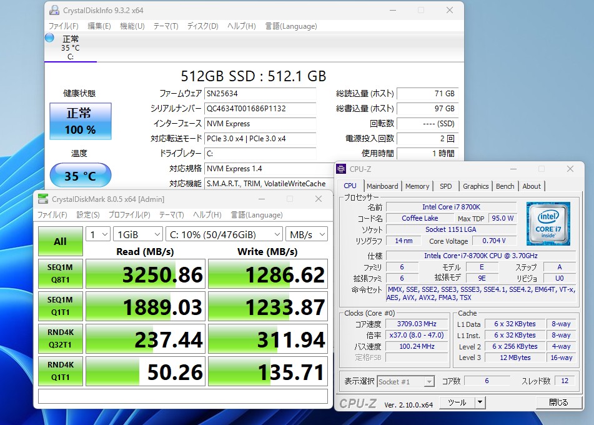
Task: Click the RND4K Q1T1 read result 50.26
Action: pos(146,371)
